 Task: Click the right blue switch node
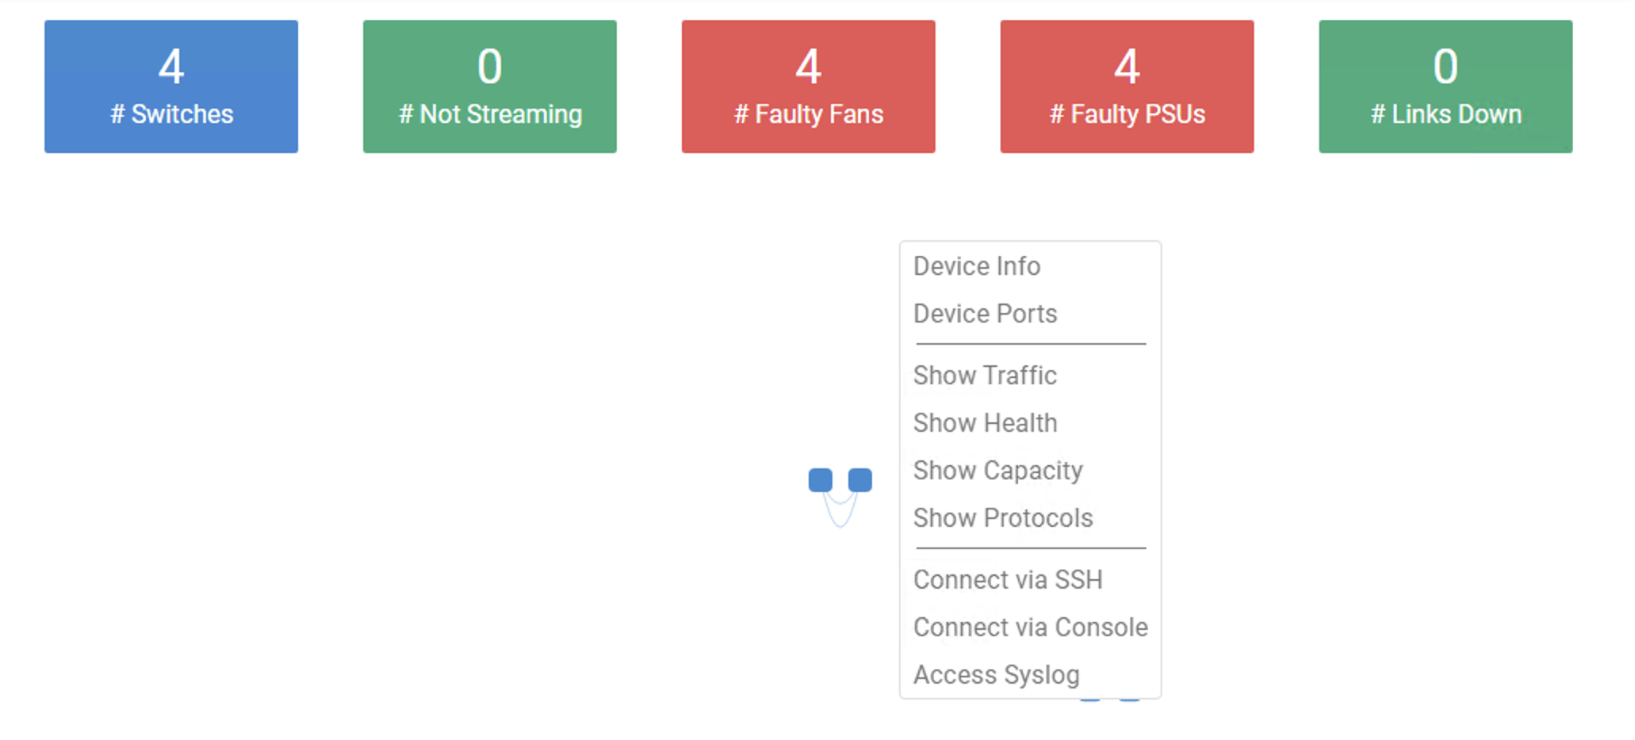point(860,479)
